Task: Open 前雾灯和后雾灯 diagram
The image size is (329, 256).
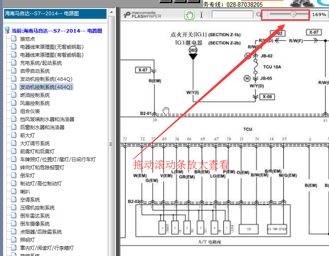Action: [x=37, y=151]
